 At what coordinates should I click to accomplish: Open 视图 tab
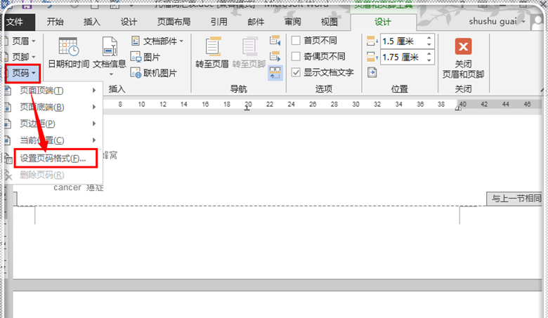click(330, 22)
